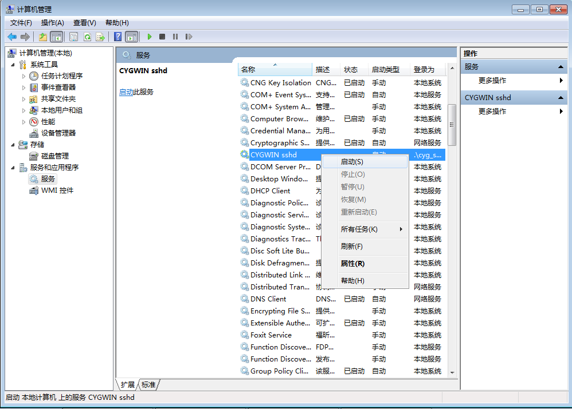Click the Restart Service toolbar icon
This screenshot has width=572, height=409.
coord(189,37)
